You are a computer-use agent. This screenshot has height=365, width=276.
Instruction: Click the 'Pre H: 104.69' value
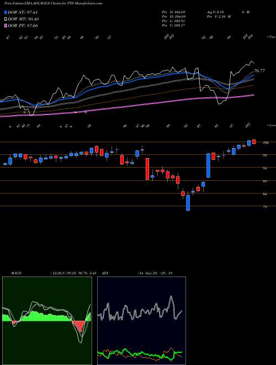coord(173,17)
